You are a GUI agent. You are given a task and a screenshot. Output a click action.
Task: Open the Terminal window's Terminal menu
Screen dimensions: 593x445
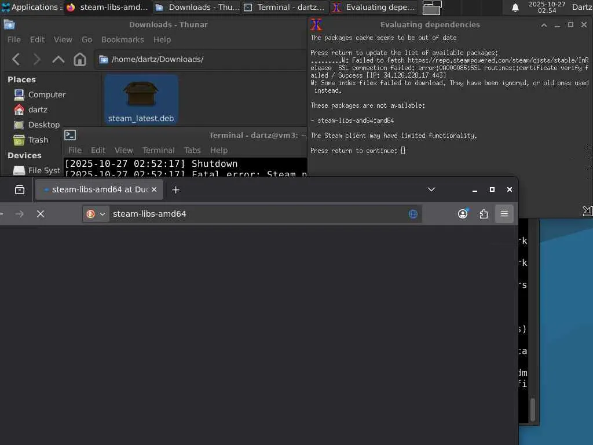pos(159,150)
